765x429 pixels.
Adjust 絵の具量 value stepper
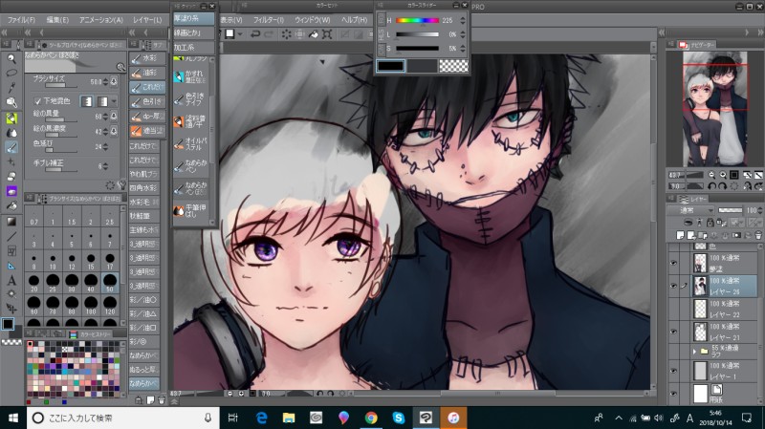(x=105, y=117)
